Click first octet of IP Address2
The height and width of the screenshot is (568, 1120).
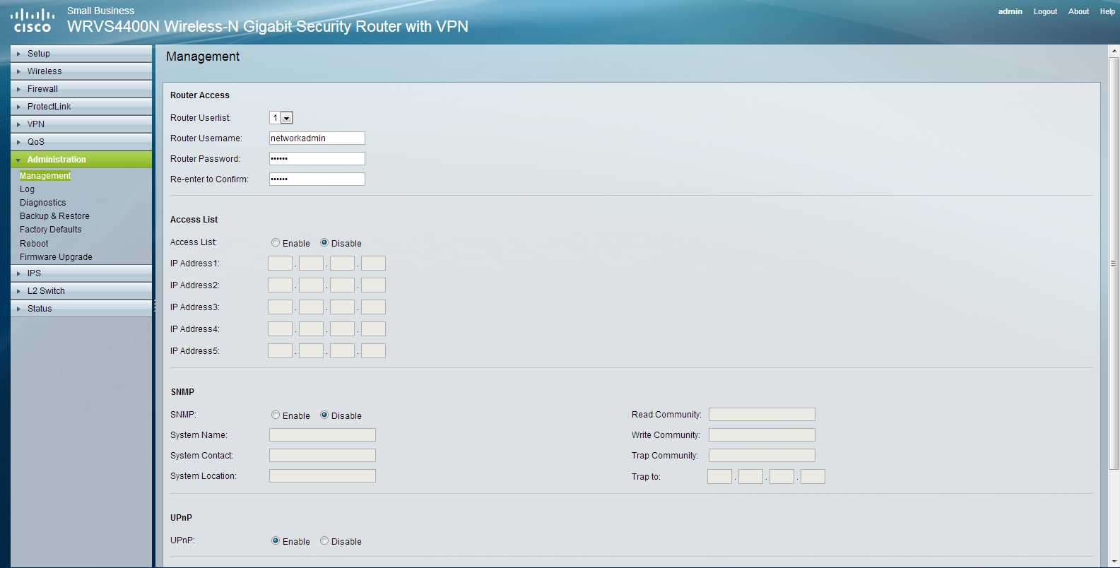click(x=280, y=285)
